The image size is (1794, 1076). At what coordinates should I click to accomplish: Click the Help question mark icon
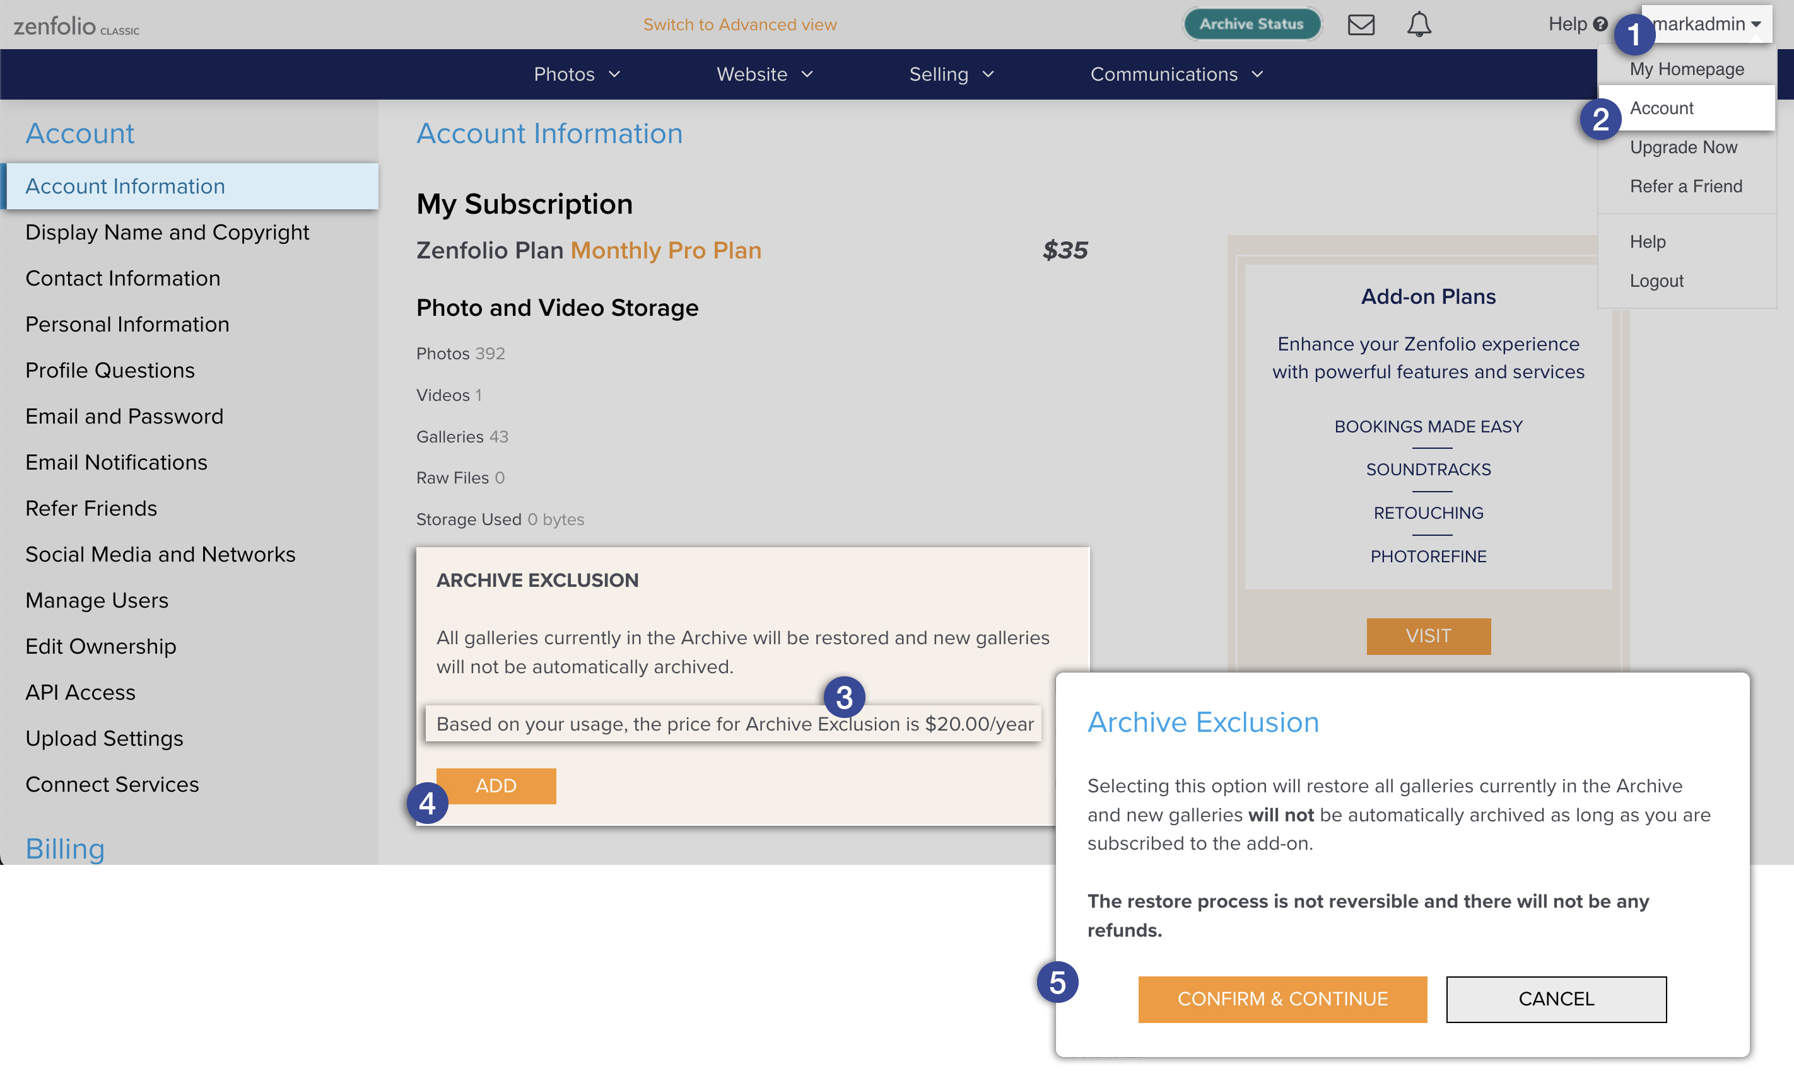coord(1600,25)
